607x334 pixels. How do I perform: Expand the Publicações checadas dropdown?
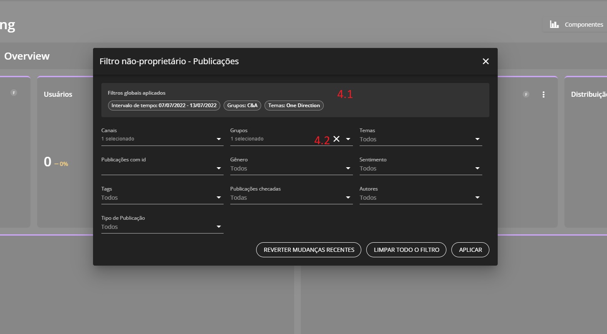pos(348,198)
